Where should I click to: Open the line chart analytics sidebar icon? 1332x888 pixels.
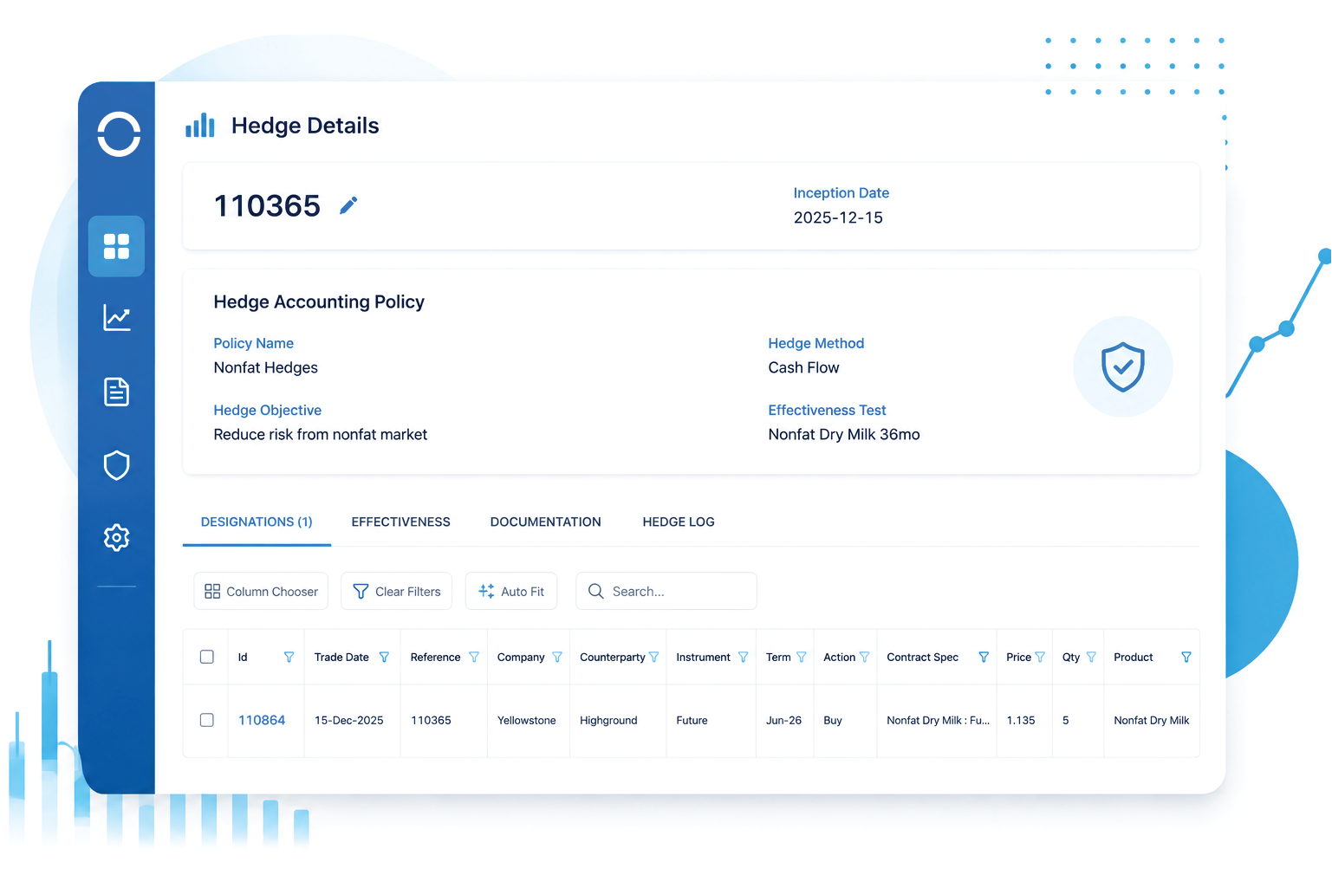click(x=117, y=317)
